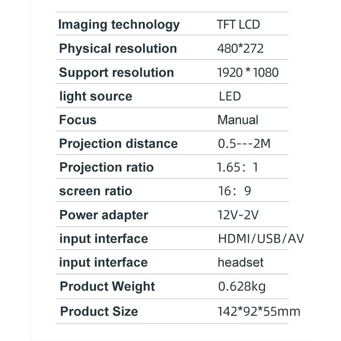Select the "TFT LCD" value

click(238, 25)
